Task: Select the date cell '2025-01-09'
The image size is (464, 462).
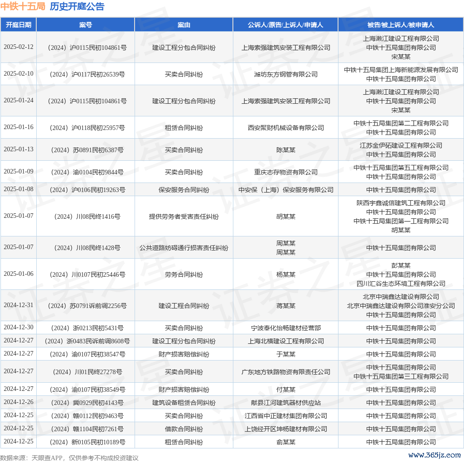Action: point(18,172)
